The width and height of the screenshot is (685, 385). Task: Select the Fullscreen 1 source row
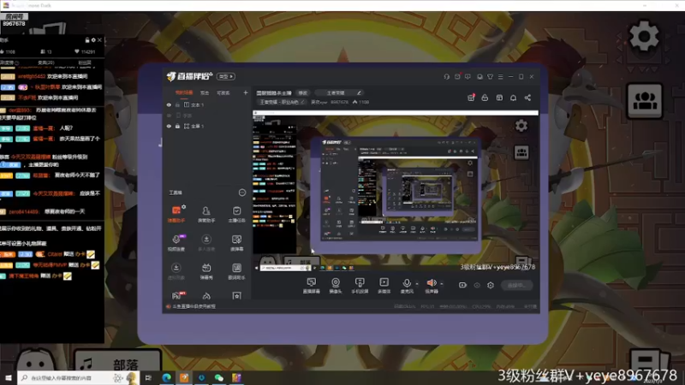coord(207,126)
